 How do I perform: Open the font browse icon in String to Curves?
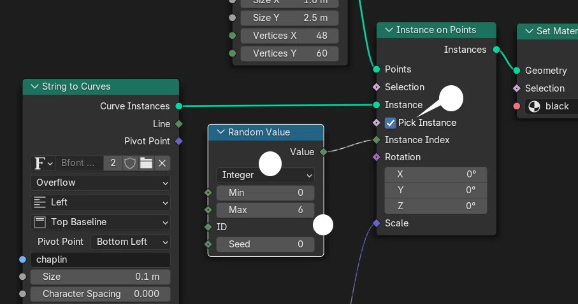(x=43, y=163)
